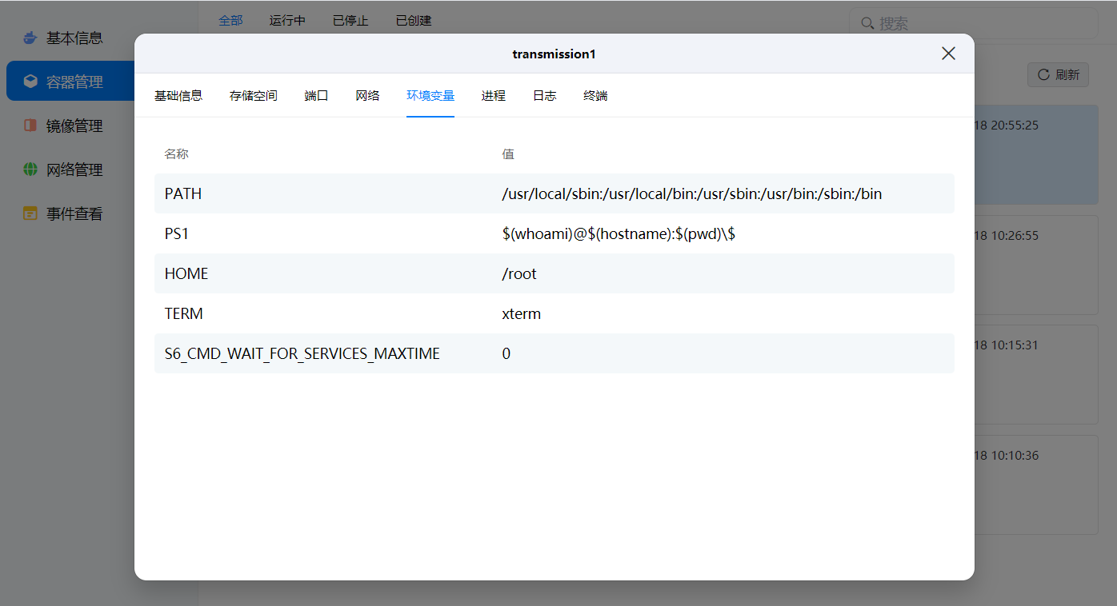Click the search magnifier icon
Viewport: 1117px width, 606px height.
click(x=867, y=23)
